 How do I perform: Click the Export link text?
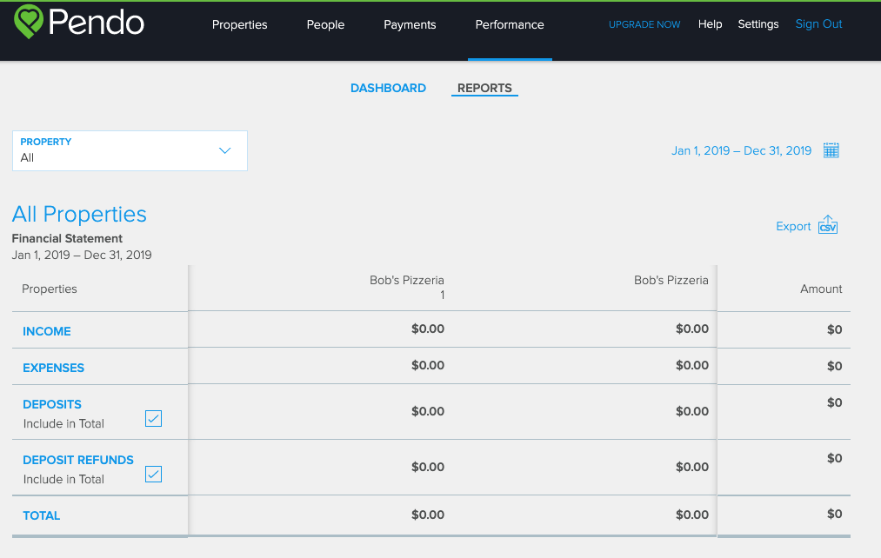[793, 226]
